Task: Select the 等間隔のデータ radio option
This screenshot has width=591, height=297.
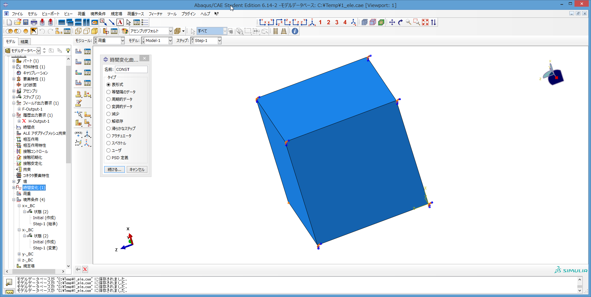Action: point(109,92)
